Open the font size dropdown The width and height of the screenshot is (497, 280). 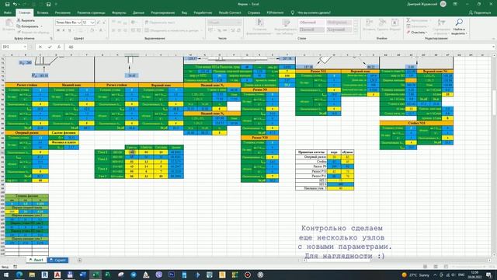tap(92, 23)
